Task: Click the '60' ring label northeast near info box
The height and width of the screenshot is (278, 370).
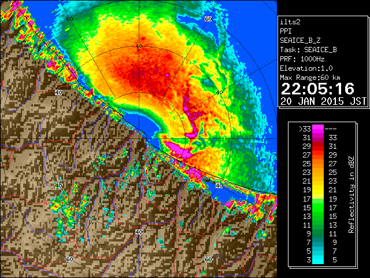Action: (208, 19)
